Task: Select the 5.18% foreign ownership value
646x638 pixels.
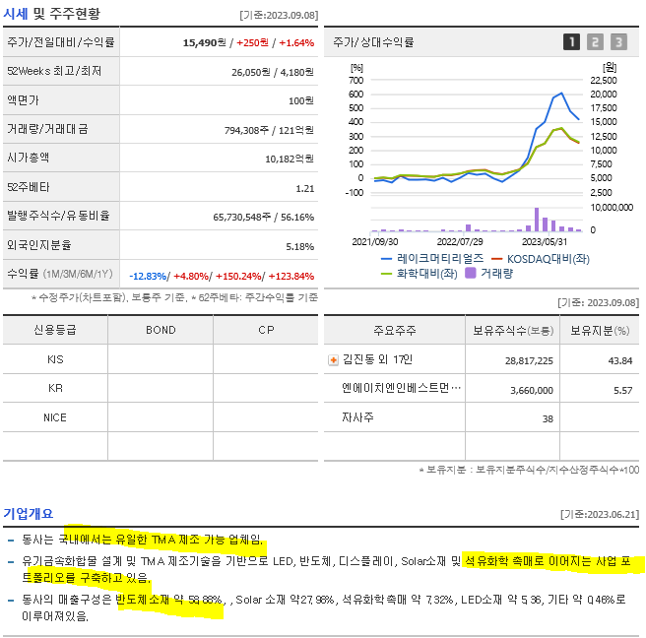Action: pyautogui.click(x=300, y=247)
